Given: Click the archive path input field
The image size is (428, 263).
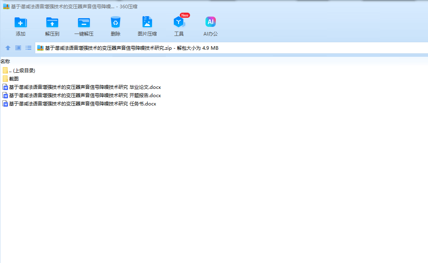Looking at the screenshot, I should 232,48.
